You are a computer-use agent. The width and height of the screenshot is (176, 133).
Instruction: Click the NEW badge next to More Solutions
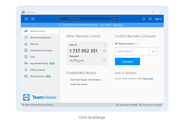(48, 76)
